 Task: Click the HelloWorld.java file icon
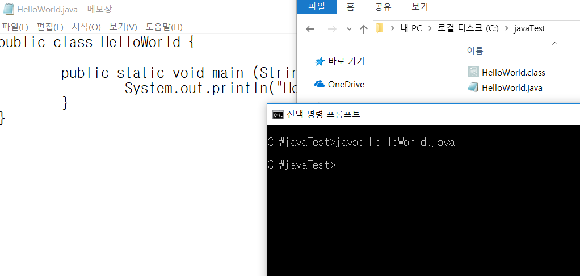pyautogui.click(x=473, y=87)
